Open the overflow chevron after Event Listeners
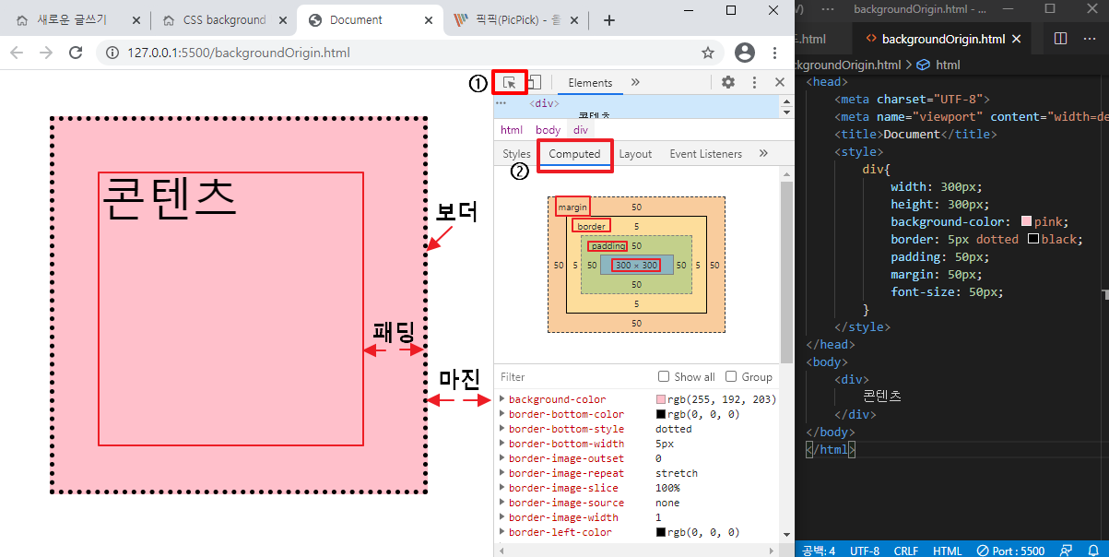Screen dimensions: 1109x557 pos(762,154)
